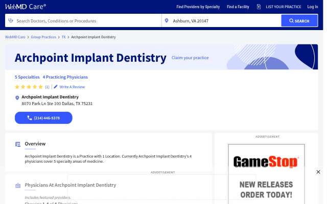Click bold Archpoint Implant Dentistry location name
The height and width of the screenshot is (204, 327).
click(50, 97)
